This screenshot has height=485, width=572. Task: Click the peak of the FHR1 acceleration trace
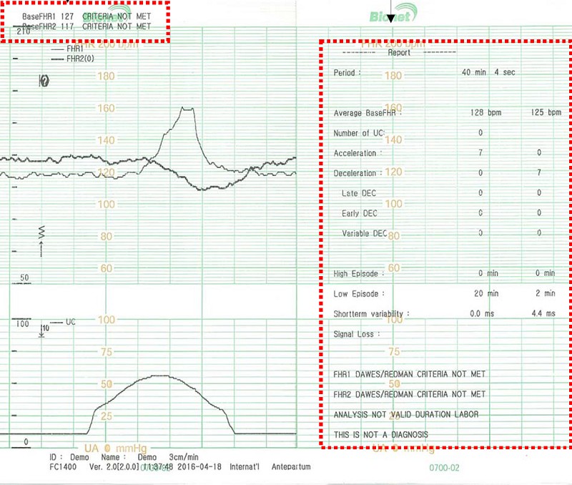coord(187,108)
